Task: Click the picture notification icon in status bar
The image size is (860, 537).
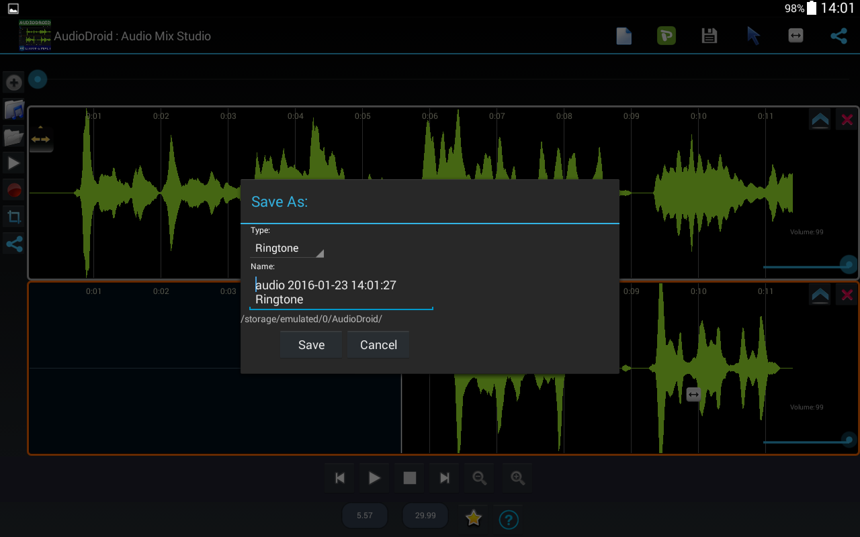Action: (13, 9)
